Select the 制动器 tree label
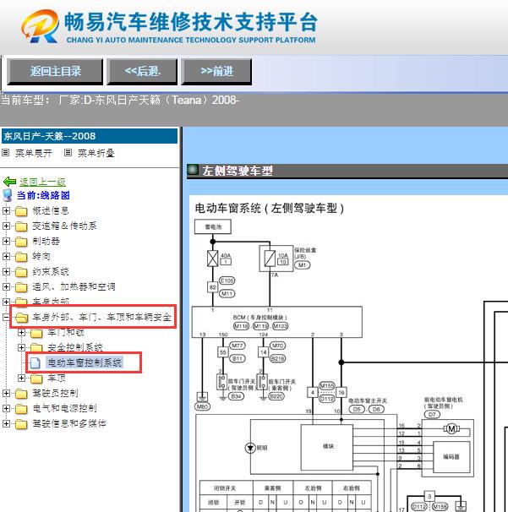The width and height of the screenshot is (508, 512). pos(46,241)
